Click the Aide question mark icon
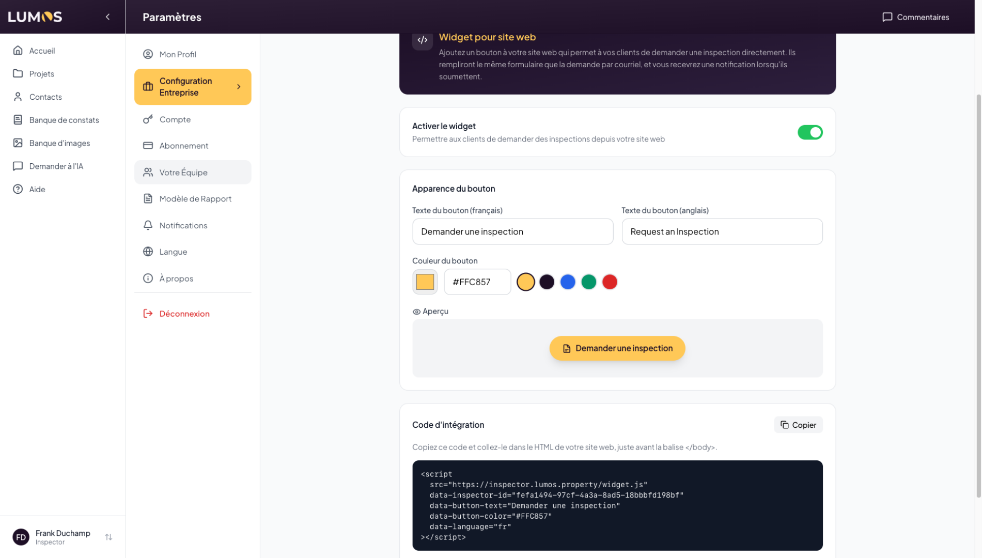982x558 pixels. point(18,190)
